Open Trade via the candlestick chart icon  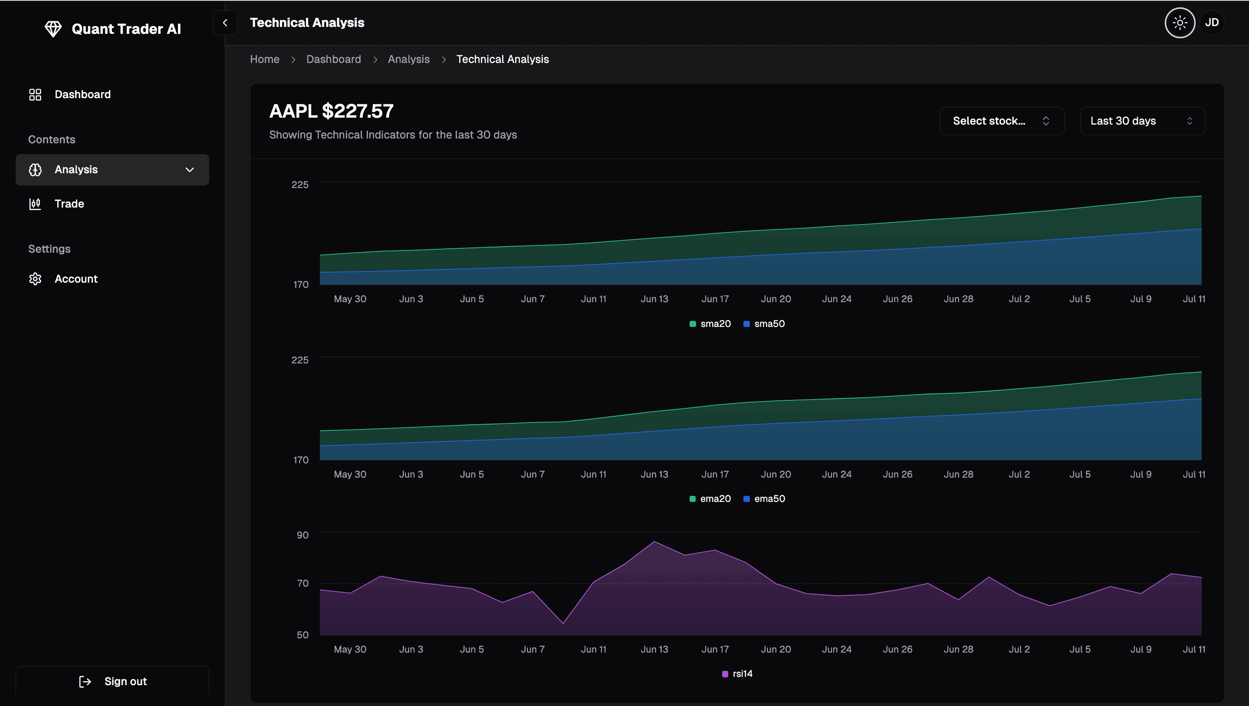click(35, 204)
